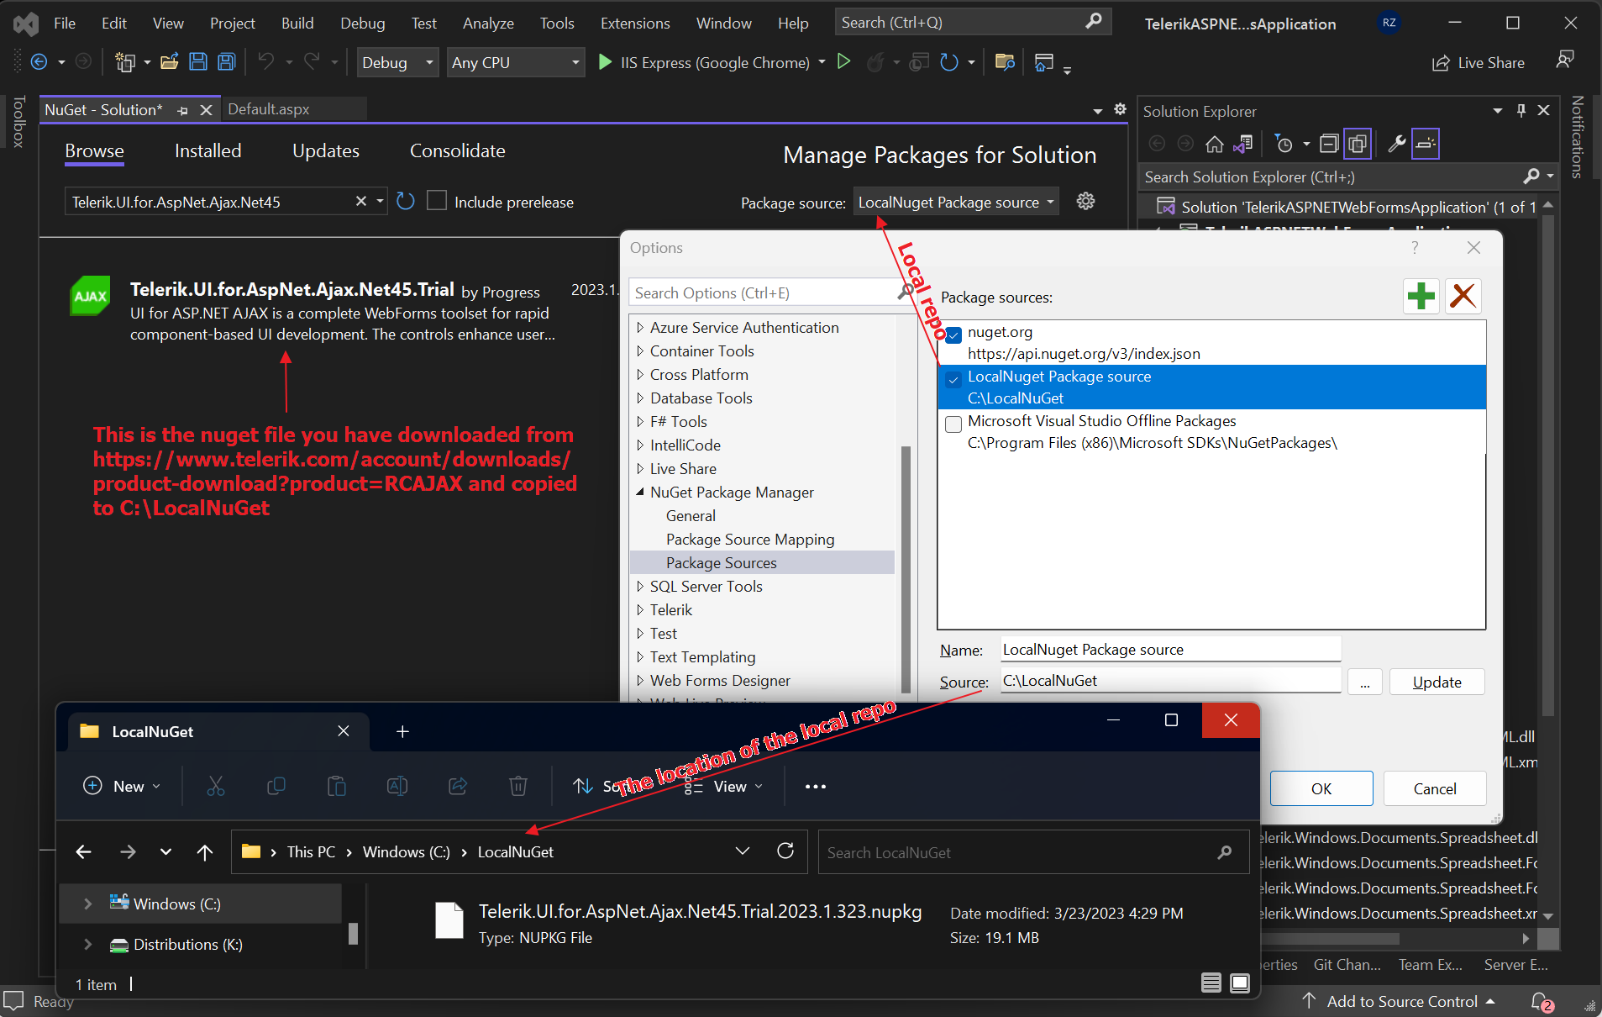Viewport: 1602px width, 1017px height.
Task: Browse for source folder with ellipsis button
Action: [x=1365, y=682]
